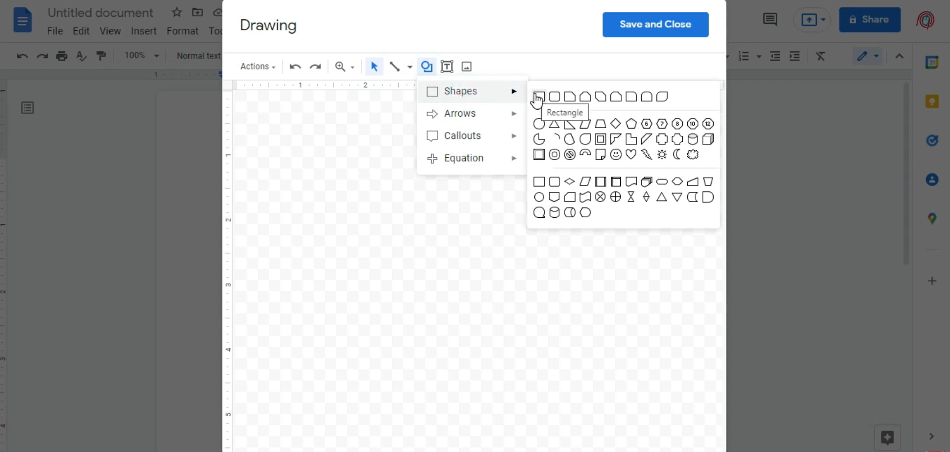Expand the Arrows submenu
Image resolution: width=950 pixels, height=452 pixels.
pyautogui.click(x=472, y=114)
